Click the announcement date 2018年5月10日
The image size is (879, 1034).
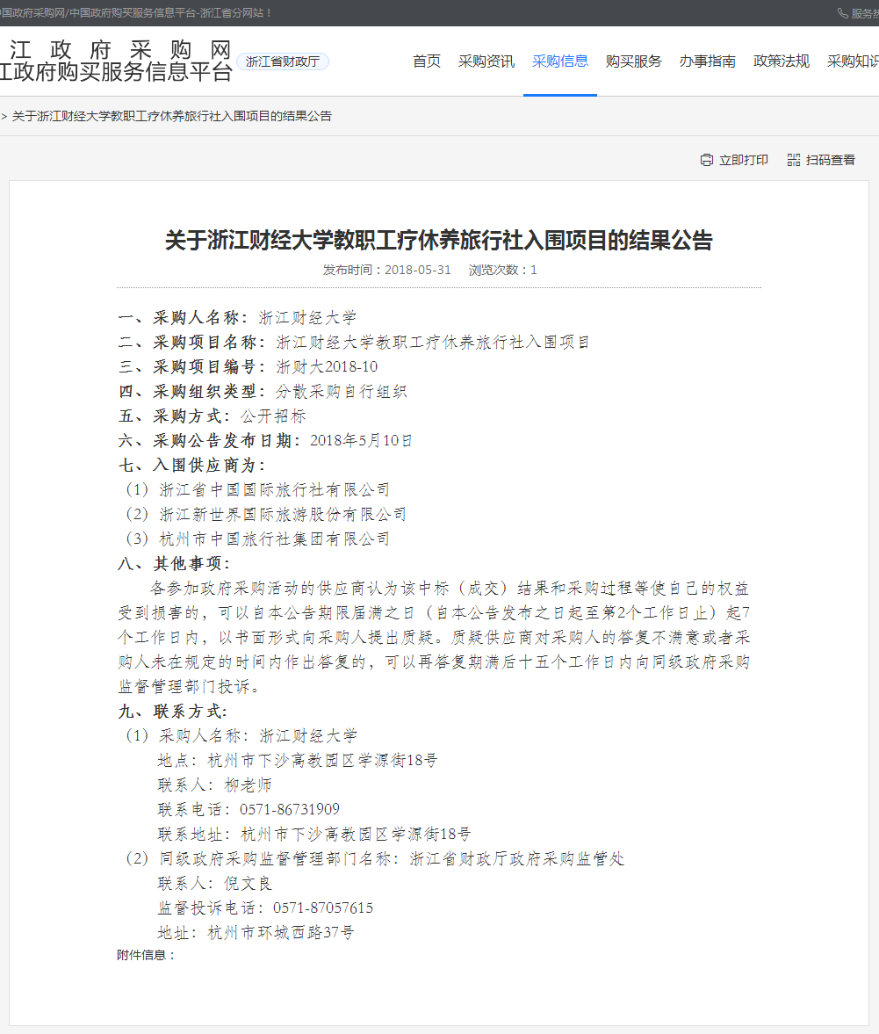(x=361, y=440)
